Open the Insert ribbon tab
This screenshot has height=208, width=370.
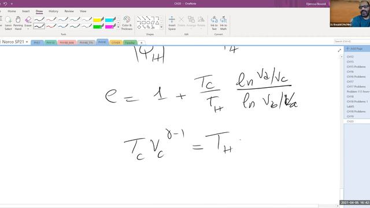pos(25,11)
